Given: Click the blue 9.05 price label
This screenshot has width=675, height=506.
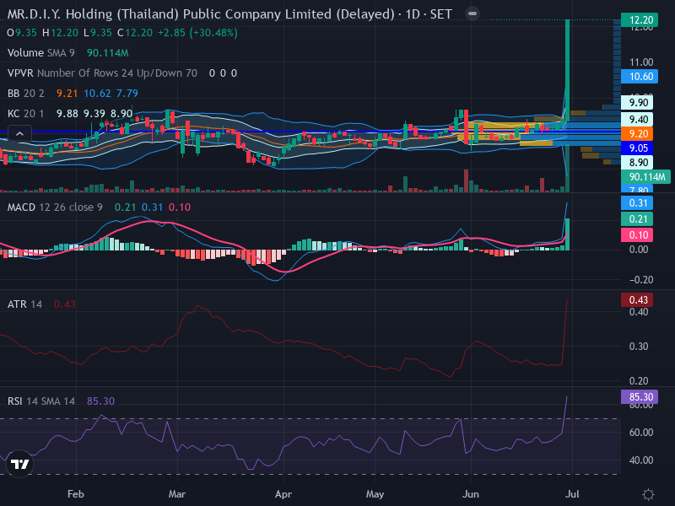Looking at the screenshot, I should (x=637, y=148).
